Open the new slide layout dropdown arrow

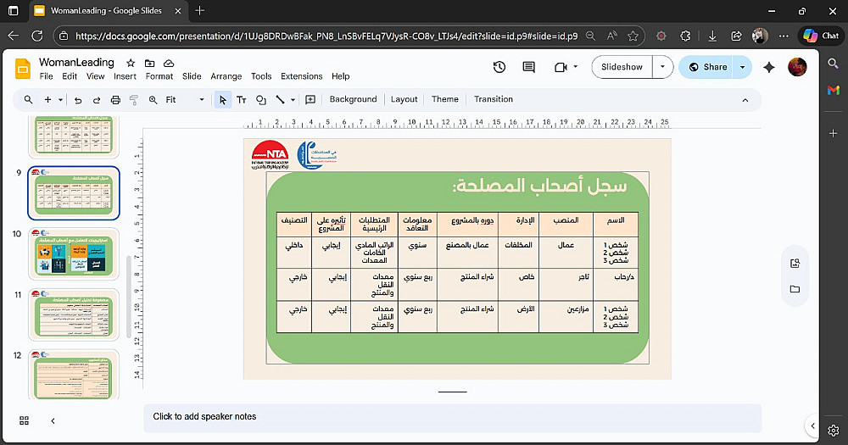(x=60, y=99)
